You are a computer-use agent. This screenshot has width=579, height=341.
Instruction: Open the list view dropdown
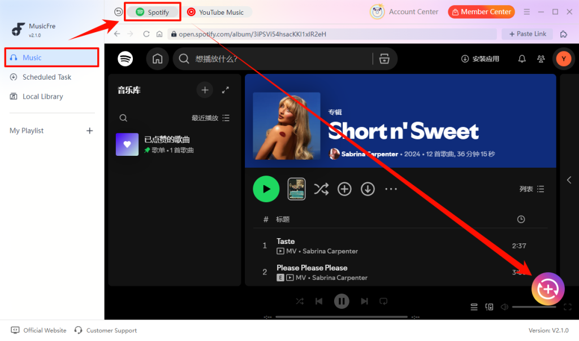click(532, 189)
